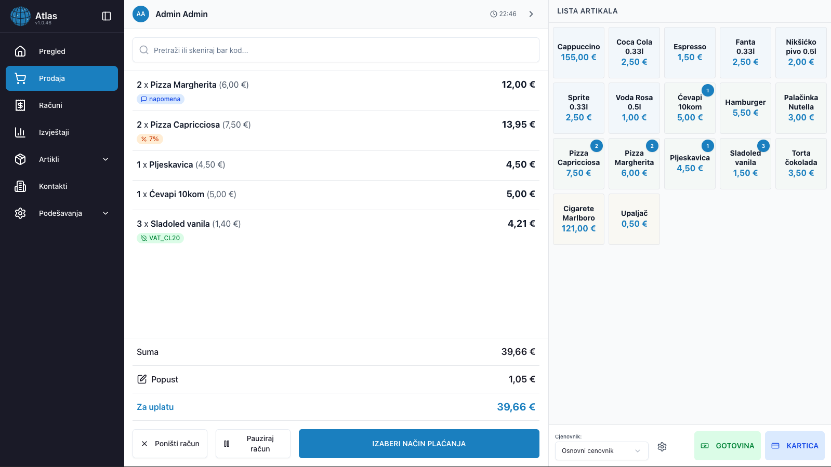Focus the barcode search field

[336, 50]
